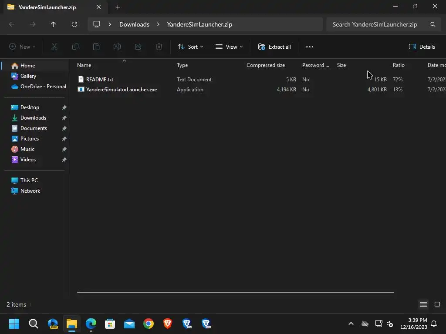
Task: Open clock and date flyout
Action: pos(414,324)
